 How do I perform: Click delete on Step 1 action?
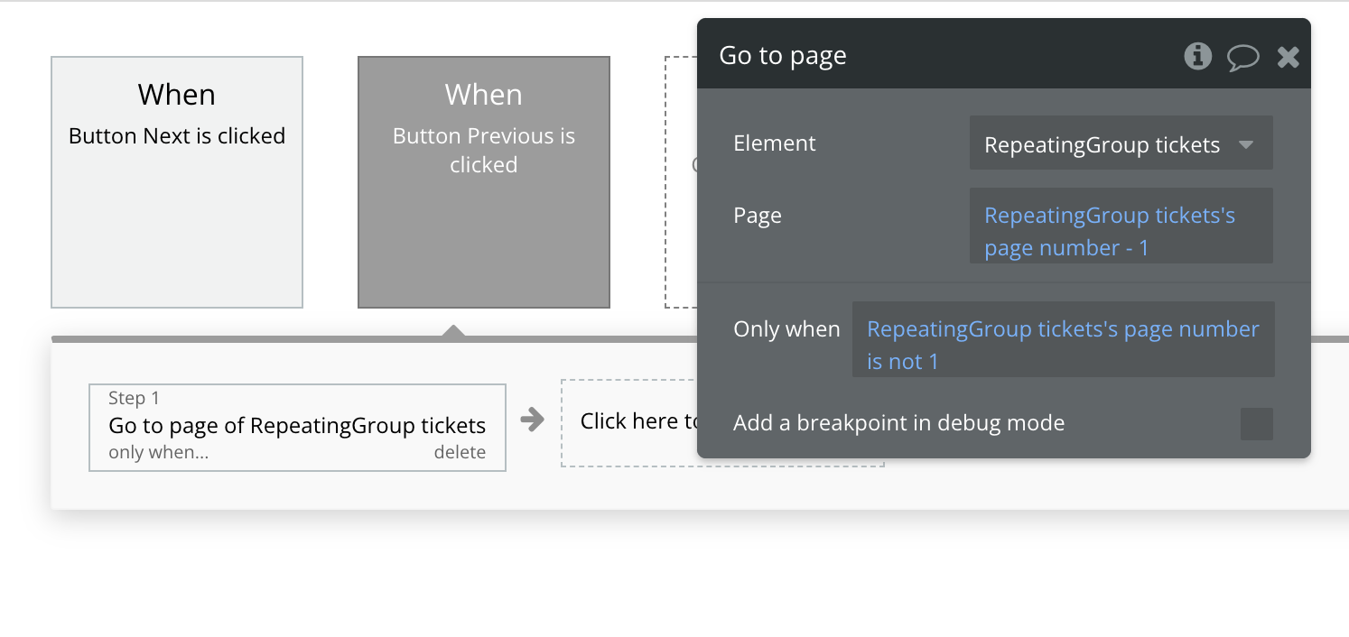(460, 452)
